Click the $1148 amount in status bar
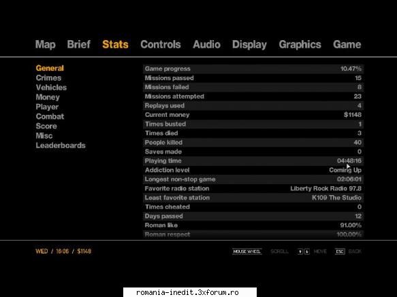The image size is (397, 297). click(x=84, y=251)
